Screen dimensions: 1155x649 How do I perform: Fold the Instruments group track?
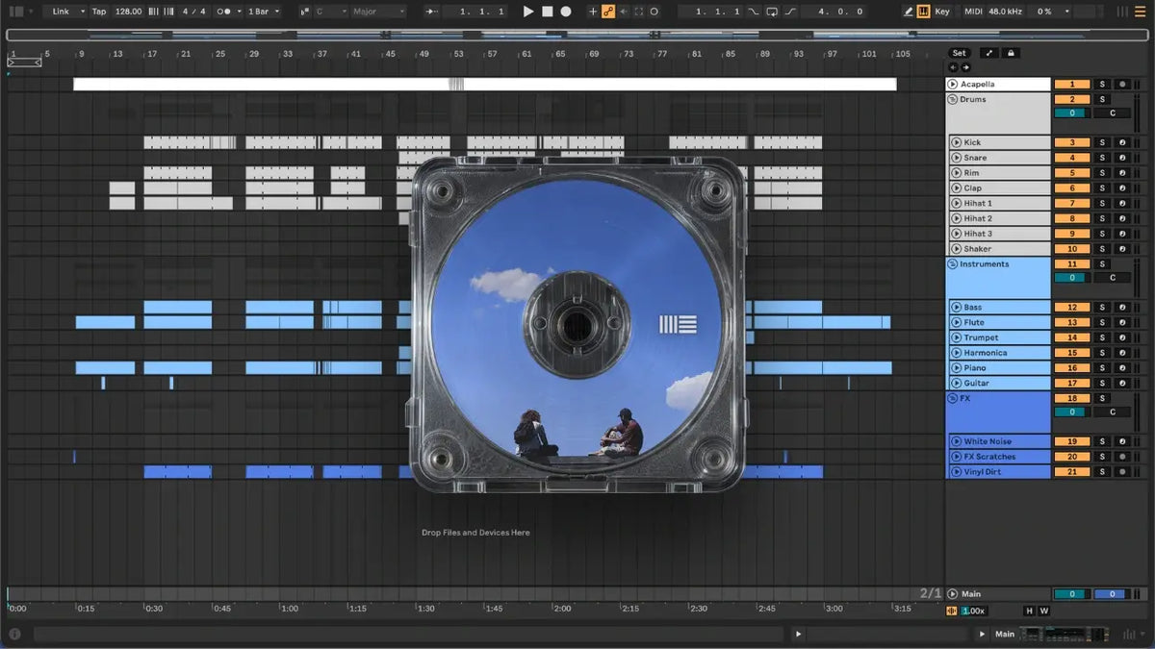[953, 264]
